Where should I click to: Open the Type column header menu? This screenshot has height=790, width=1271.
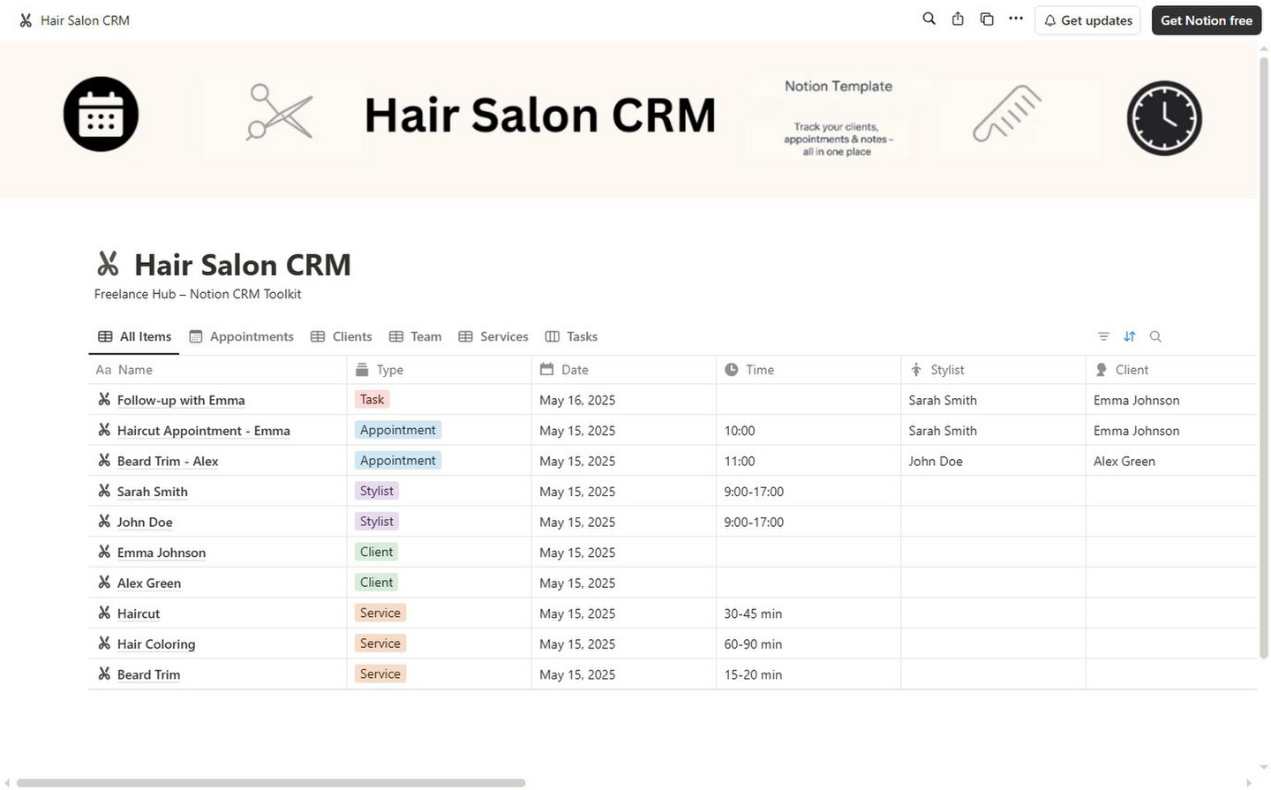389,370
